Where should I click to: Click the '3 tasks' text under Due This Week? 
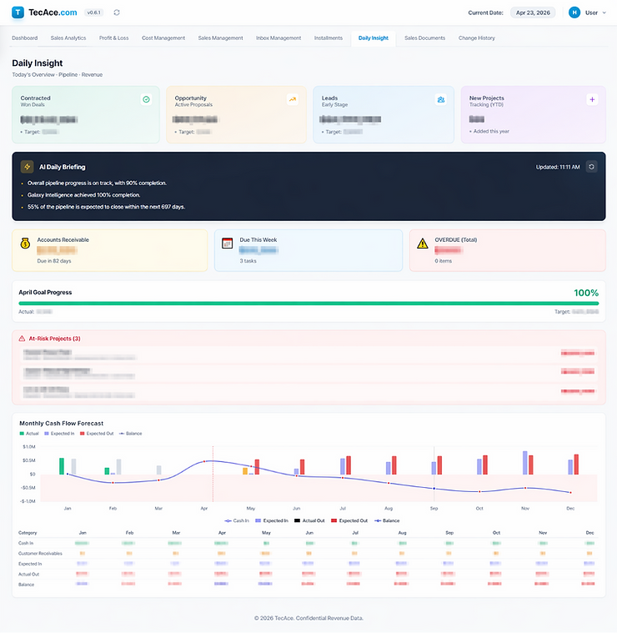point(248,261)
